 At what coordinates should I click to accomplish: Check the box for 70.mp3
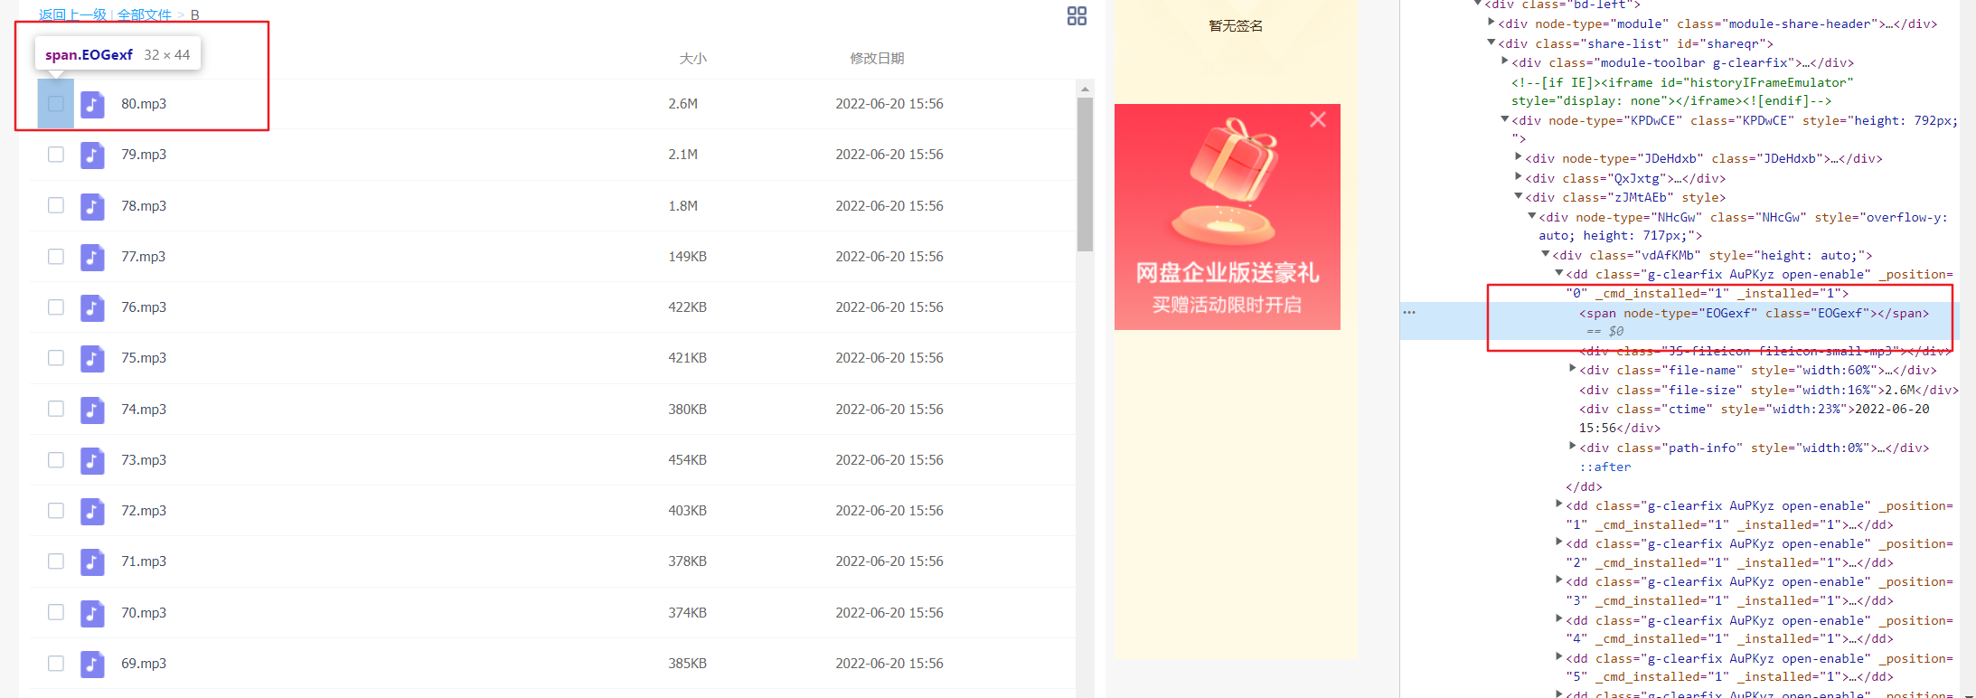(x=56, y=612)
